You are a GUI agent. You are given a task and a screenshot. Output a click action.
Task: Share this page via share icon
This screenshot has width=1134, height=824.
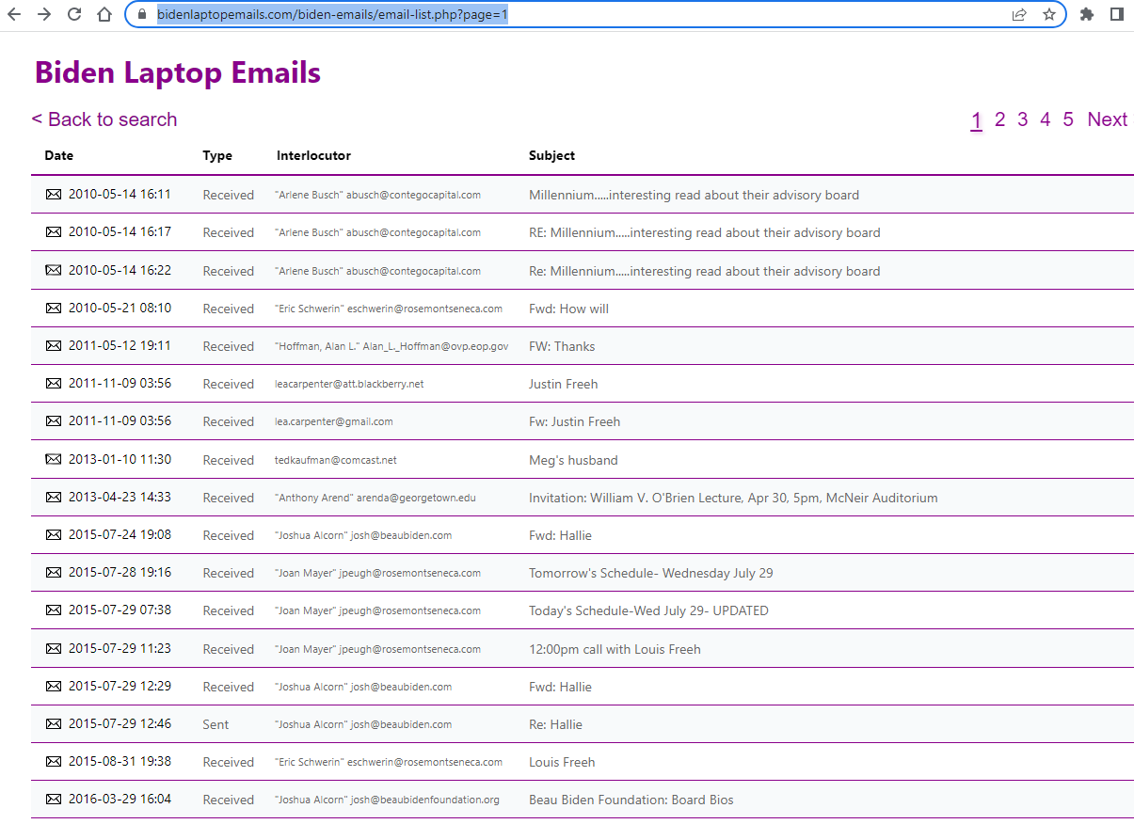pos(1019,14)
